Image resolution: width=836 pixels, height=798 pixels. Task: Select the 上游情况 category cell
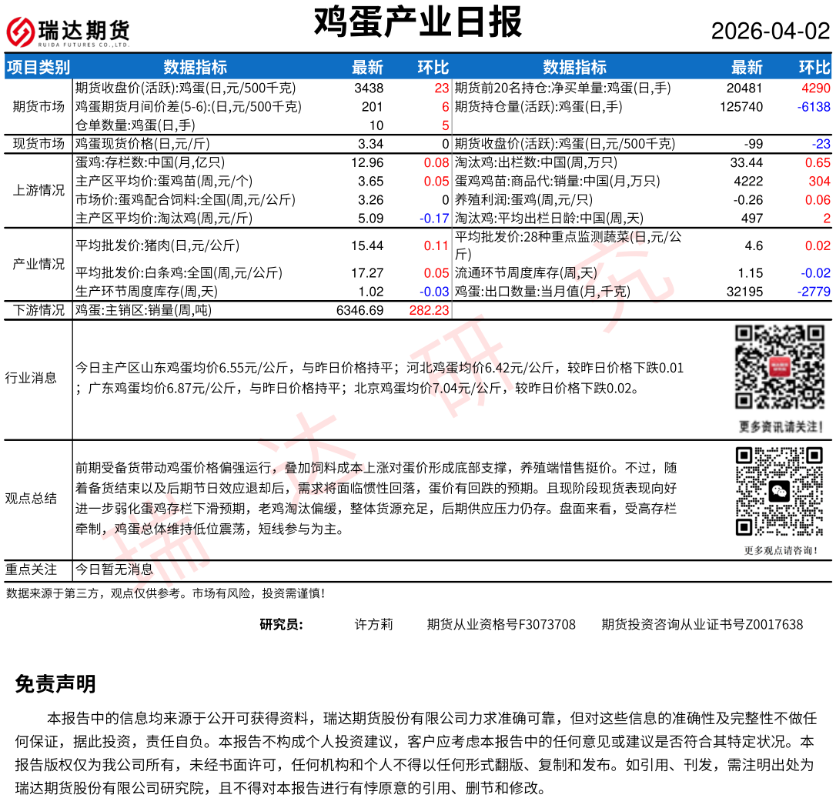pos(38,190)
